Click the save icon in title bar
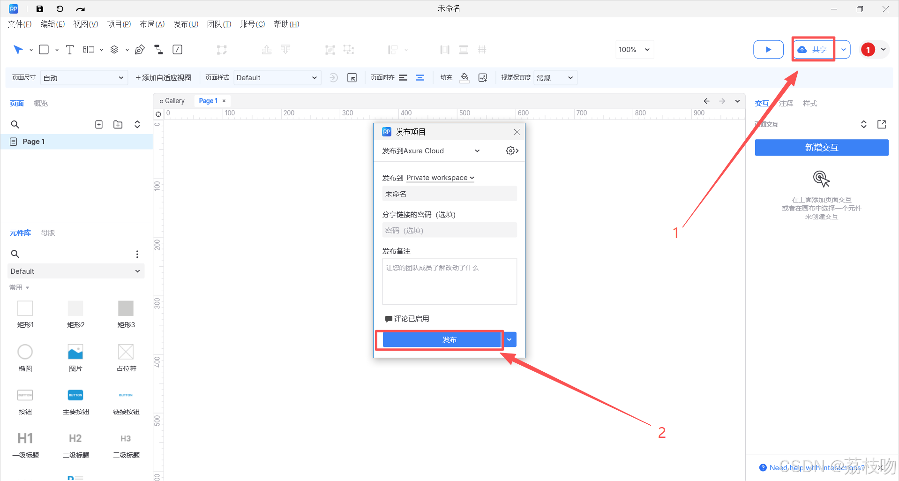 pos(40,8)
